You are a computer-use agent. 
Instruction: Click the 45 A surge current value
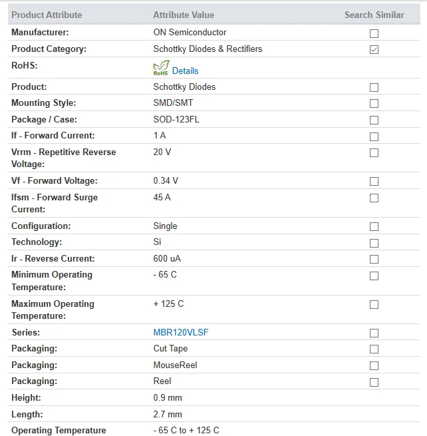pos(162,198)
